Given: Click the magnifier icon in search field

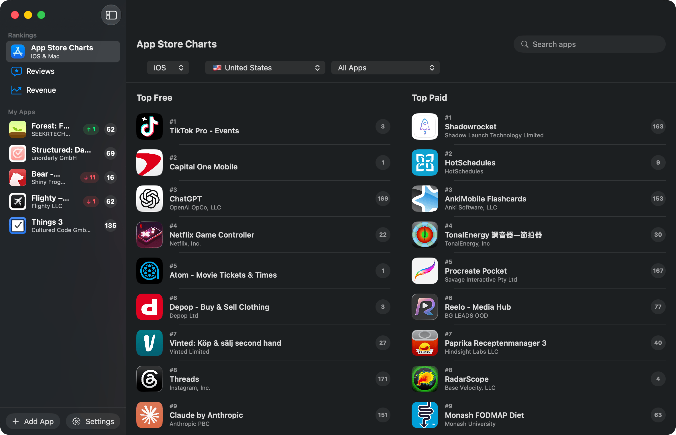Looking at the screenshot, I should [x=525, y=44].
